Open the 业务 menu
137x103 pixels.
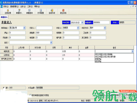click(23, 6)
